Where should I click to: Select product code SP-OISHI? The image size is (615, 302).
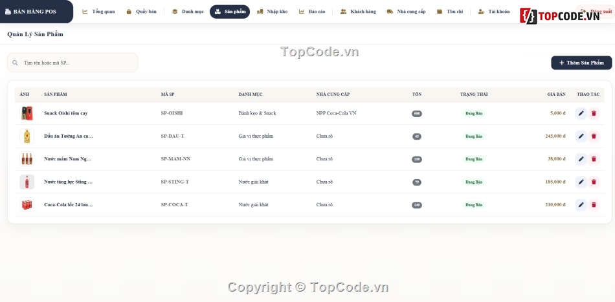(x=172, y=113)
